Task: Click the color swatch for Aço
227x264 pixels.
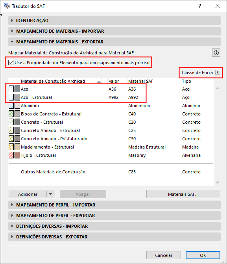Action: [17, 89]
